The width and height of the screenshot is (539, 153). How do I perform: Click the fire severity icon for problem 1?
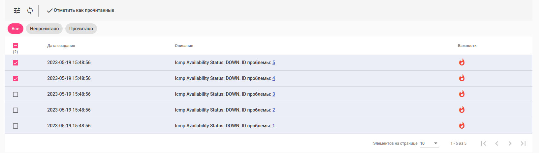(462, 125)
